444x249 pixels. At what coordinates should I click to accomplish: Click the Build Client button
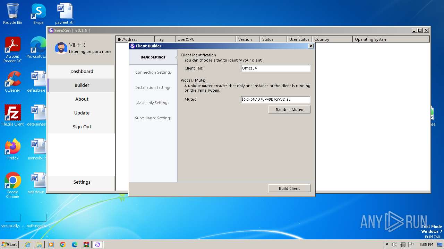(x=289, y=188)
